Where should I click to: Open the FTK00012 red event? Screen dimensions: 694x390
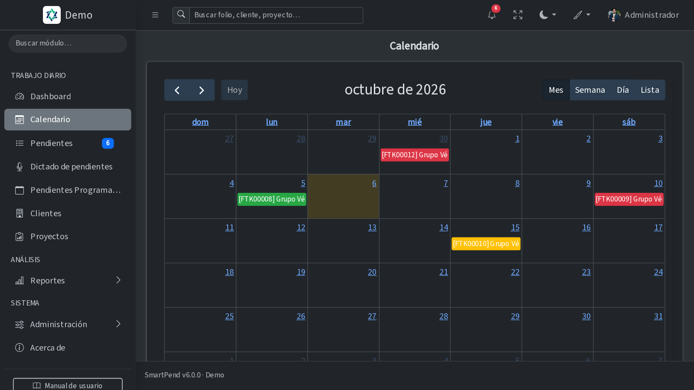(x=415, y=155)
